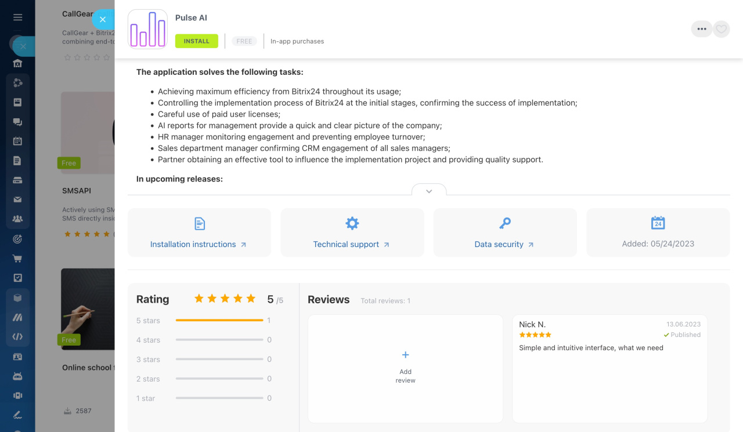Click Add review plus card
The image size is (743, 432).
(405, 368)
